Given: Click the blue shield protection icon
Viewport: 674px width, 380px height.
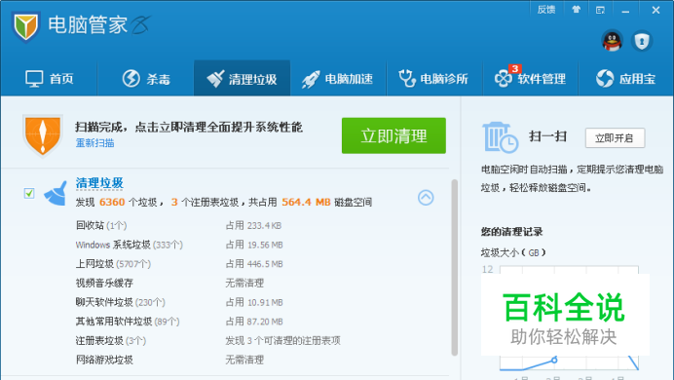Looking at the screenshot, I should pos(642,41).
